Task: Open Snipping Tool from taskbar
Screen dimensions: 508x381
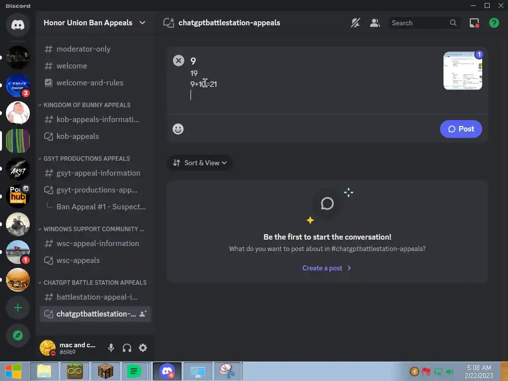Action: click(x=227, y=371)
